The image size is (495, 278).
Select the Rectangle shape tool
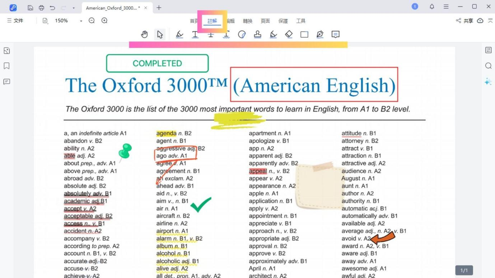304,34
